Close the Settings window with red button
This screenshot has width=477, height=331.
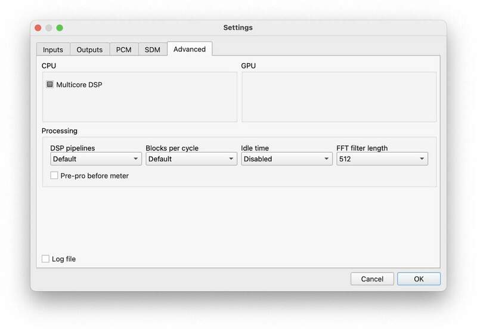point(38,28)
